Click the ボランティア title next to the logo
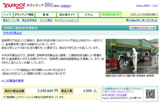This screenshot has height=106, width=160. point(35,5)
